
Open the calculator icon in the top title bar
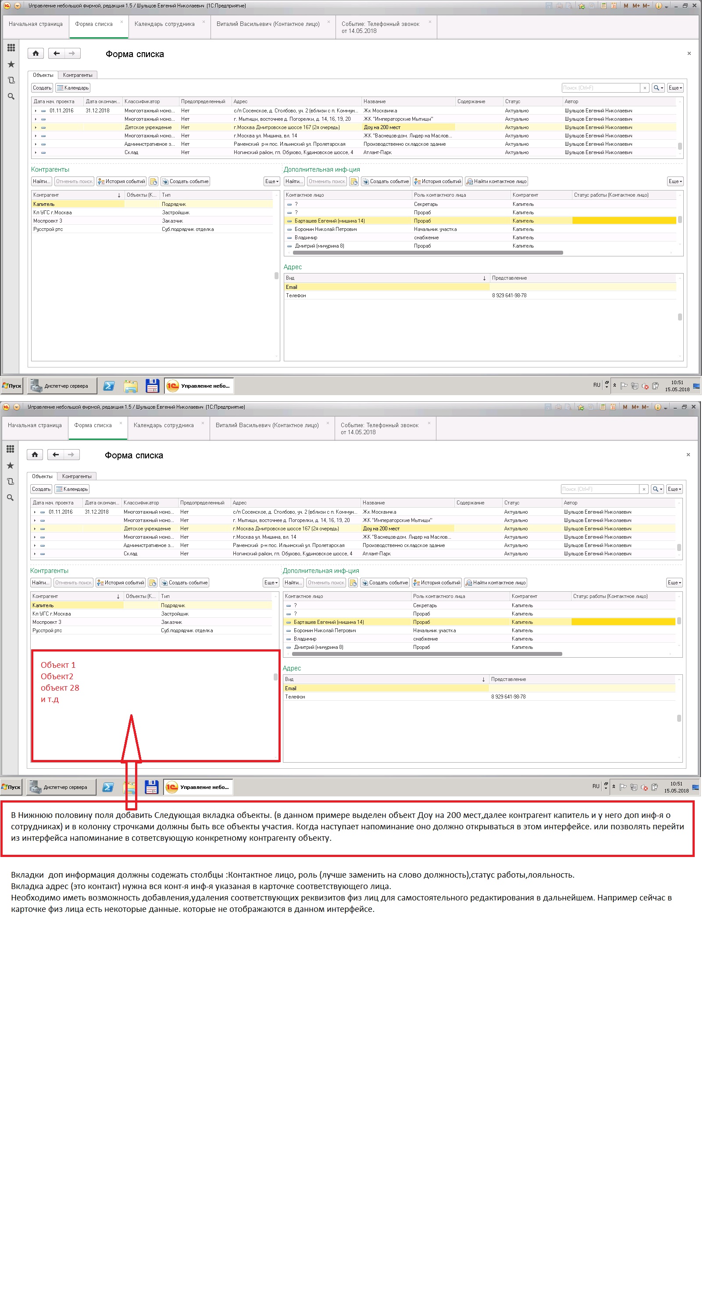pyautogui.click(x=604, y=6)
